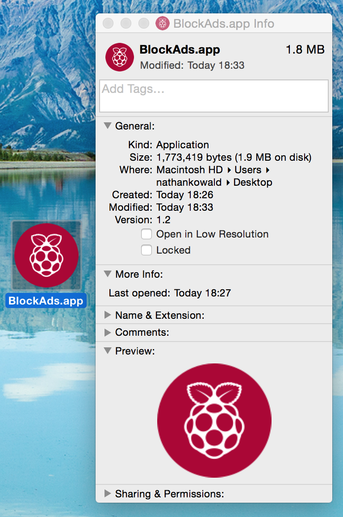Screen dimensions: 343x517
Task: Expand the Comments section
Action: [108, 332]
